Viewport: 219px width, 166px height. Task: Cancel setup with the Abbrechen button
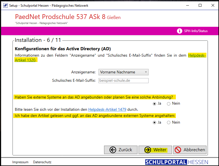pyautogui.click(x=190, y=150)
